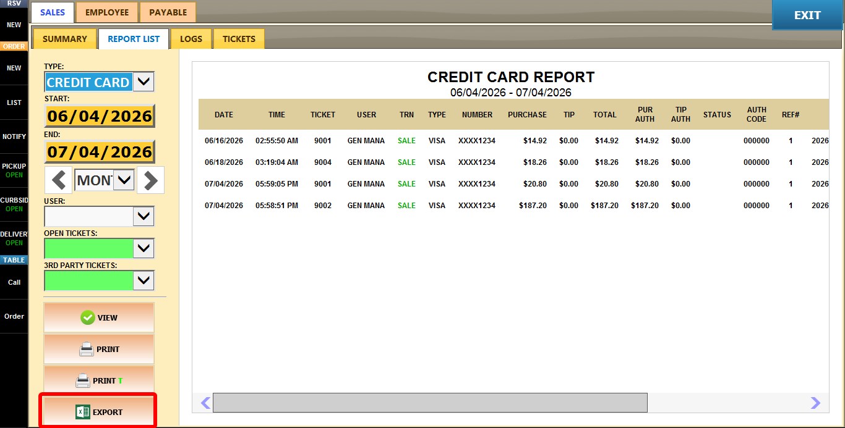845x428 pixels.
Task: Click the time 05:58:51 PM cell
Action: (277, 206)
